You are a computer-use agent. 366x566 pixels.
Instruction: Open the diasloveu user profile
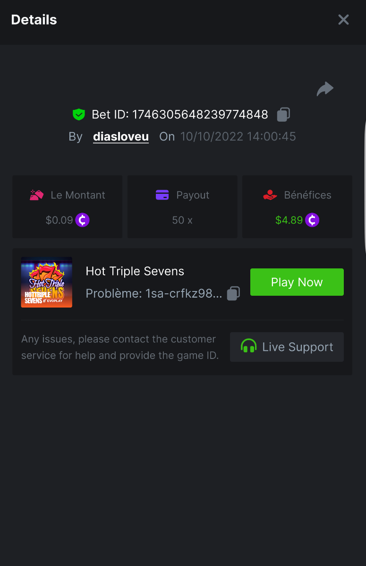tap(121, 137)
